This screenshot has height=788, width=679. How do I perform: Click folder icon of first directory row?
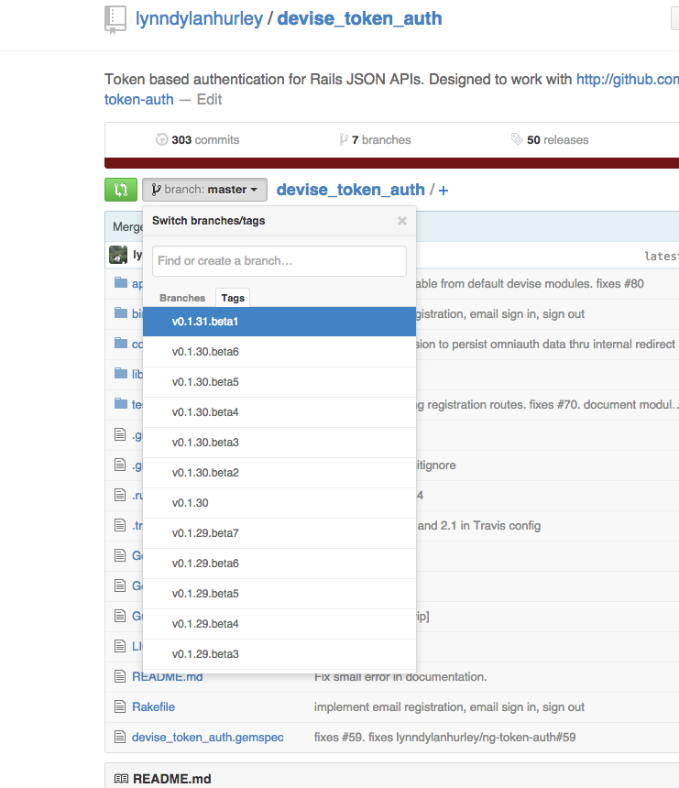[121, 282]
